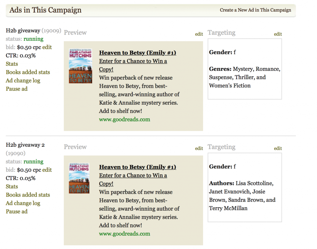View Books added stats for first ad
Screen dimensions: 317x249
(28, 72)
